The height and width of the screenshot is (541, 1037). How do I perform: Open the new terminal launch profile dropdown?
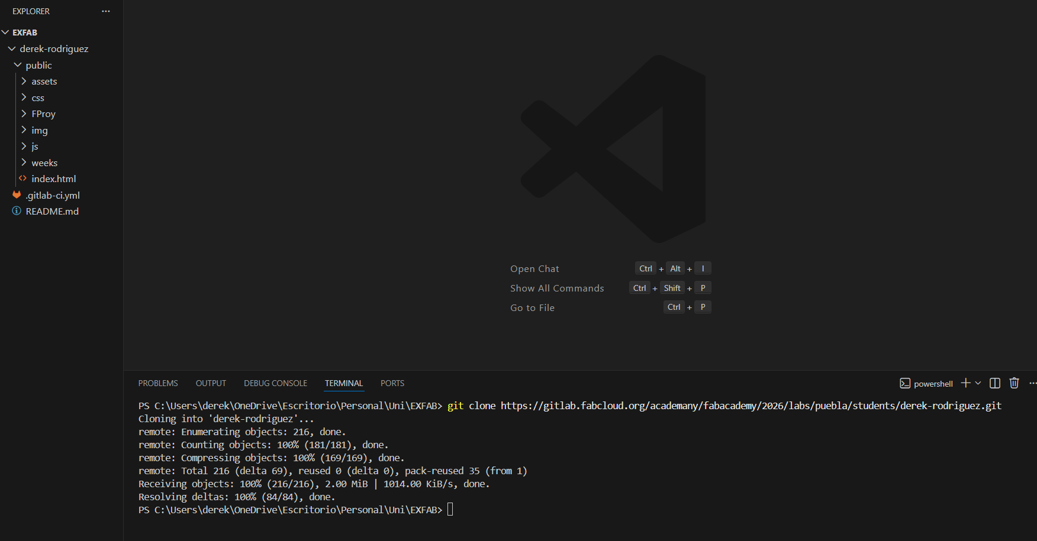click(x=978, y=383)
